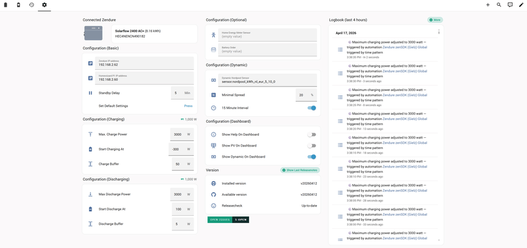Turn off the 15 Minute Interval switch
This screenshot has height=248, width=527.
click(312, 108)
